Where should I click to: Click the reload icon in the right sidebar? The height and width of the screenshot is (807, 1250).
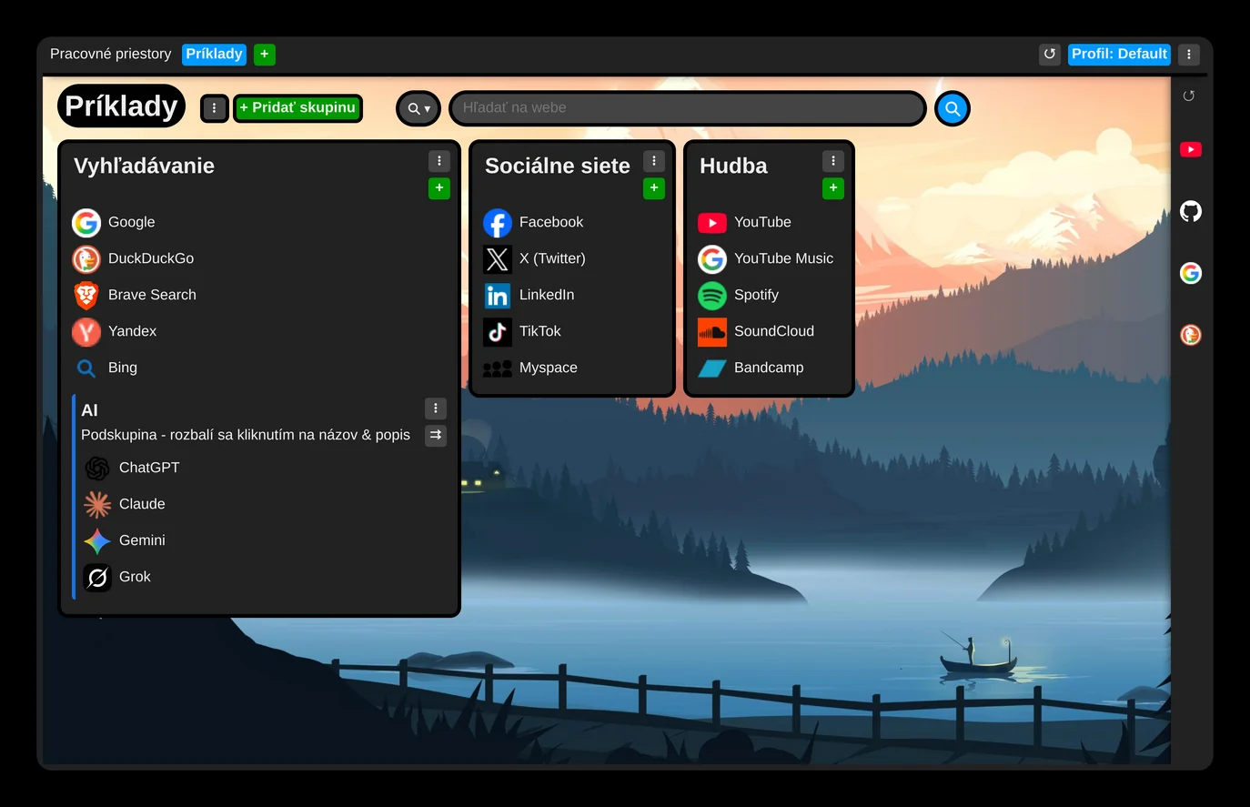[1189, 96]
